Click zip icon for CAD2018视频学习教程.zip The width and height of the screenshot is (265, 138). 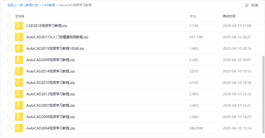(19, 26)
